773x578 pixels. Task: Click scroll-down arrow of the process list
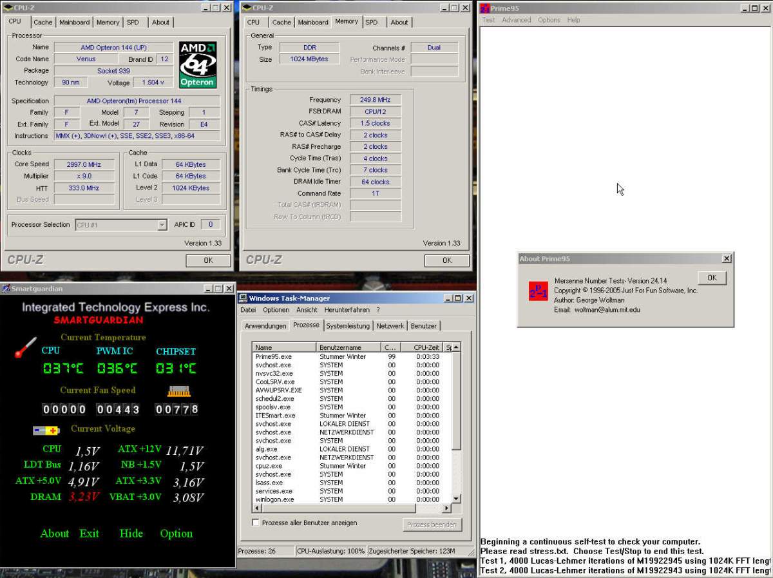click(x=456, y=499)
